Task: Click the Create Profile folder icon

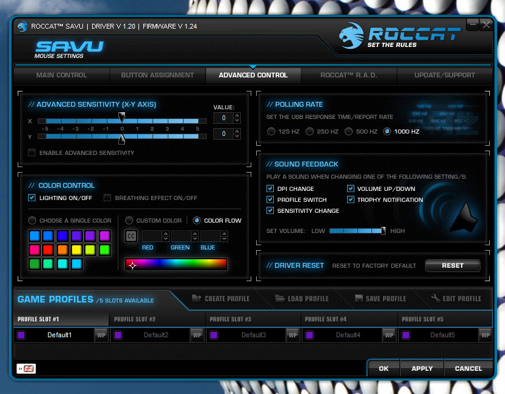Action: tap(196, 298)
